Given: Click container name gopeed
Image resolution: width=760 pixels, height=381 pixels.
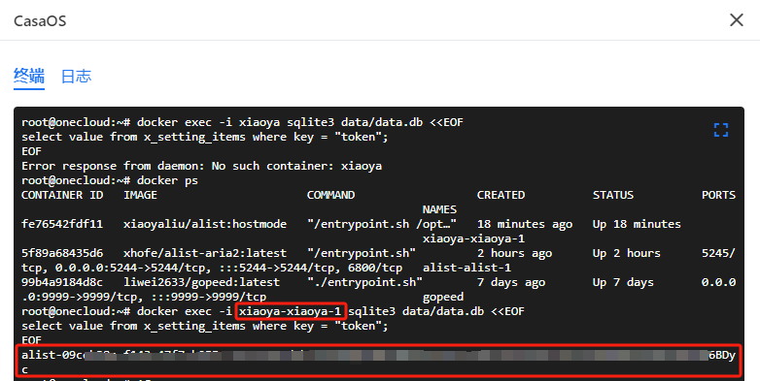Looking at the screenshot, I should tap(443, 297).
